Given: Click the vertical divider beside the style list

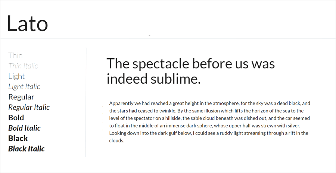Looking at the screenshot, I should [x=86, y=102].
